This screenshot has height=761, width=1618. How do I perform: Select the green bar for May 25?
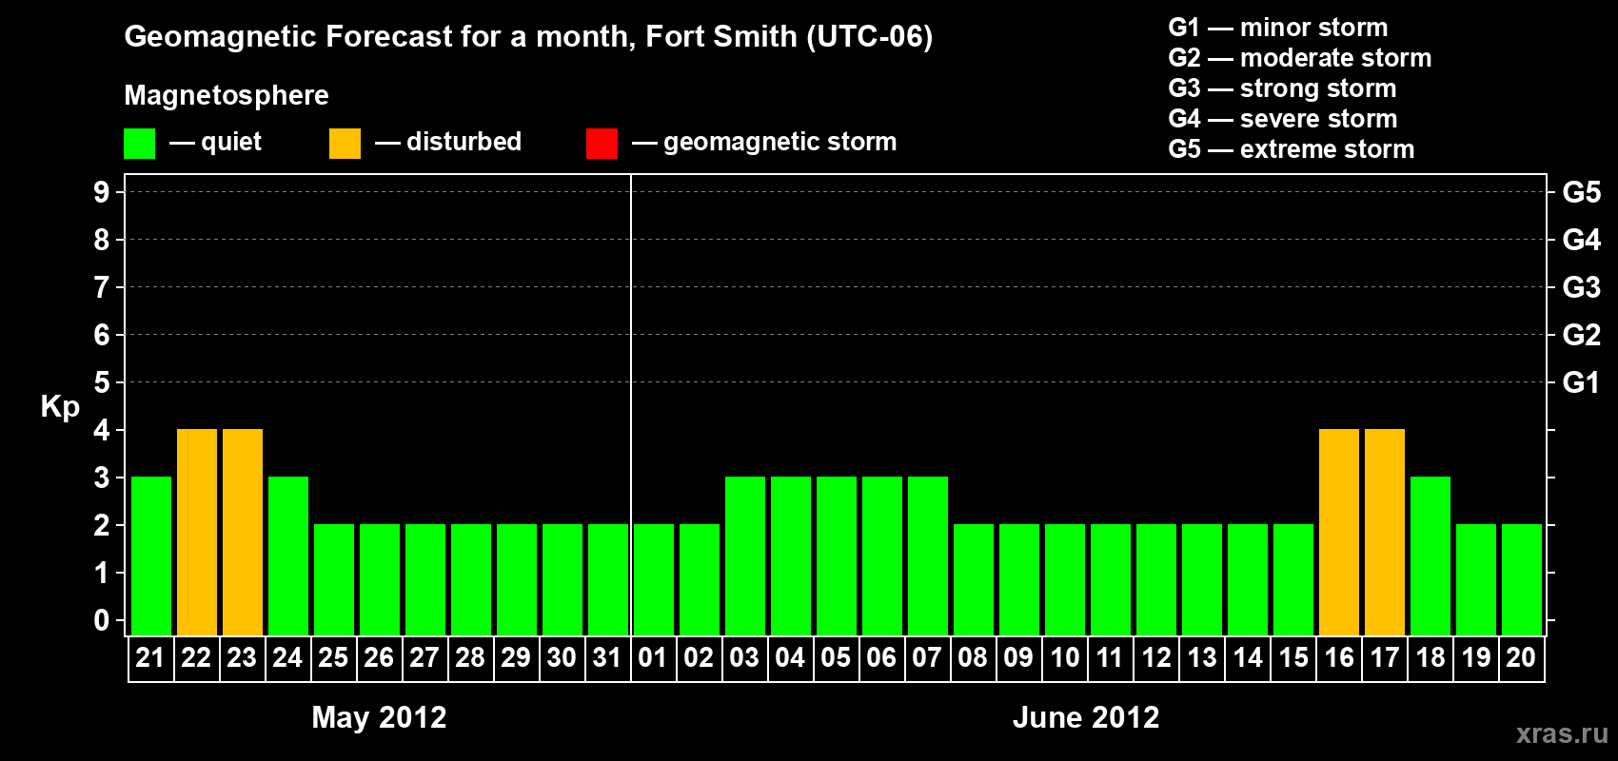coord(334,579)
